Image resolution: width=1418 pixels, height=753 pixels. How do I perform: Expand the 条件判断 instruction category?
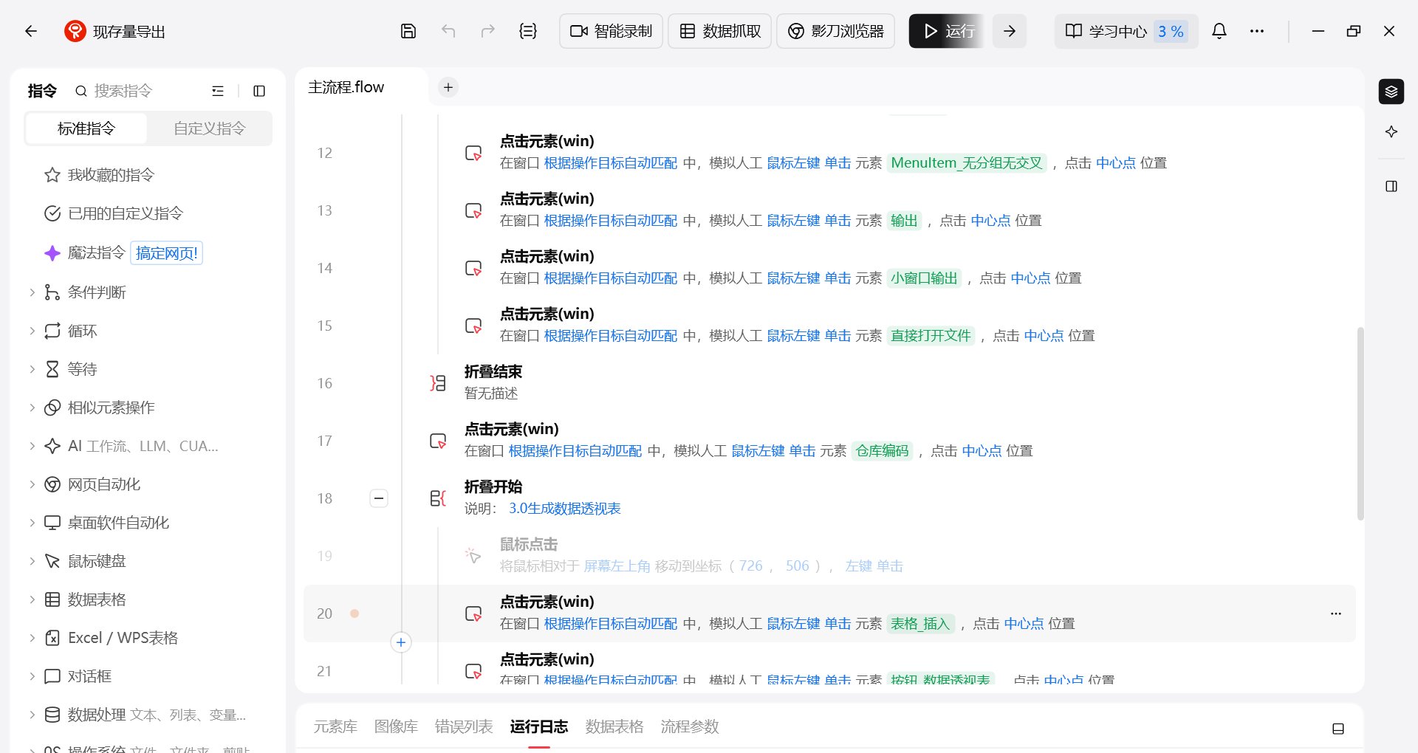pos(32,292)
